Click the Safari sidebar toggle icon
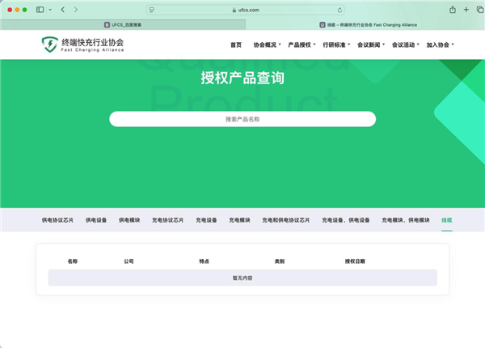Image resolution: width=485 pixels, height=348 pixels. point(40,9)
